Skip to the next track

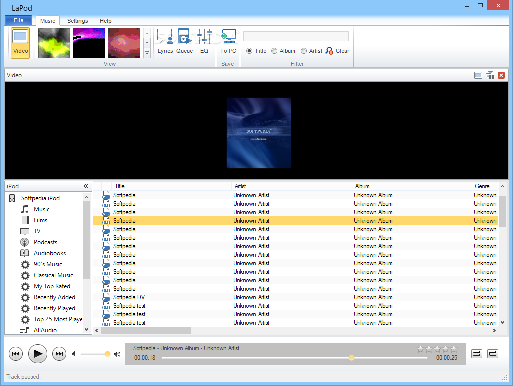[x=59, y=354]
